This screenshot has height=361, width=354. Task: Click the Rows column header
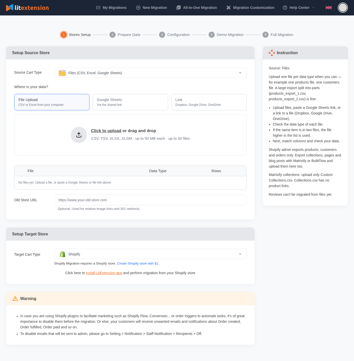pyautogui.click(x=216, y=171)
